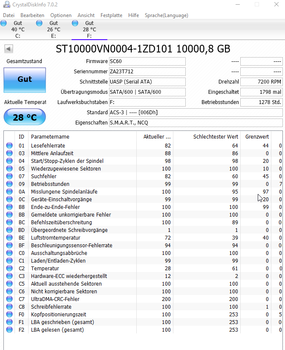Click the 28 °C temperature button
The width and height of the screenshot is (285, 350).
click(25, 117)
